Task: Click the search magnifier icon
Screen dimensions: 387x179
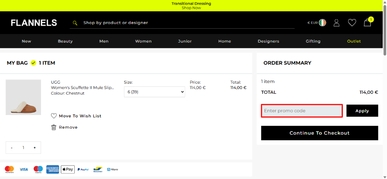Action: coord(75,23)
